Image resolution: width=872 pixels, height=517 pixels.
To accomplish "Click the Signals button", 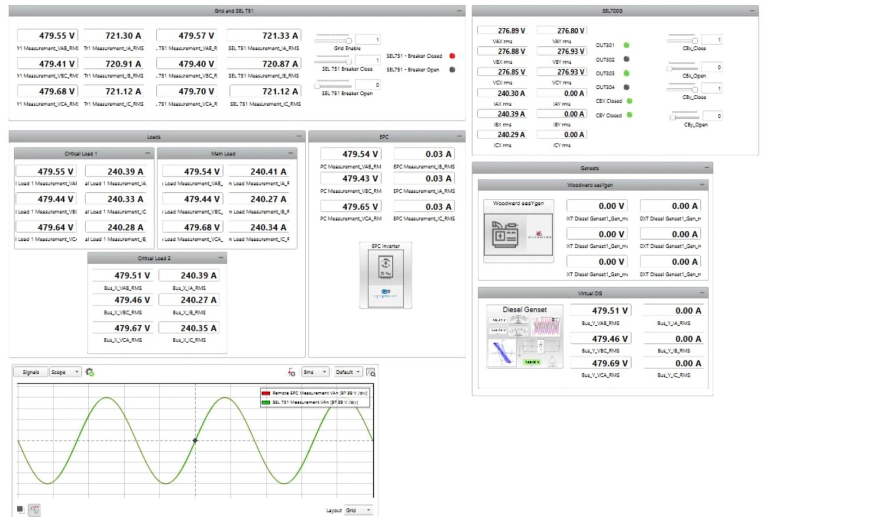I will click(x=31, y=372).
